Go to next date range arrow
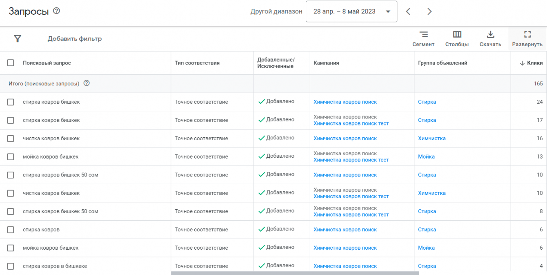The width and height of the screenshot is (547, 275). [429, 11]
